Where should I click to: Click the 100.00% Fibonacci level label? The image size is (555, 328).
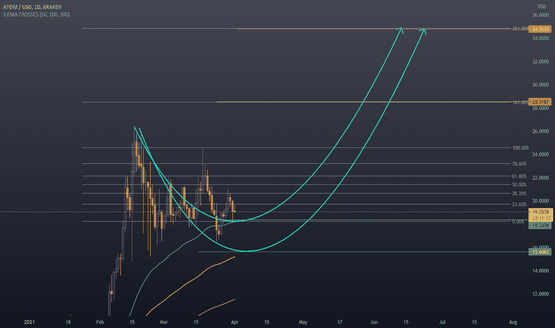coord(520,148)
